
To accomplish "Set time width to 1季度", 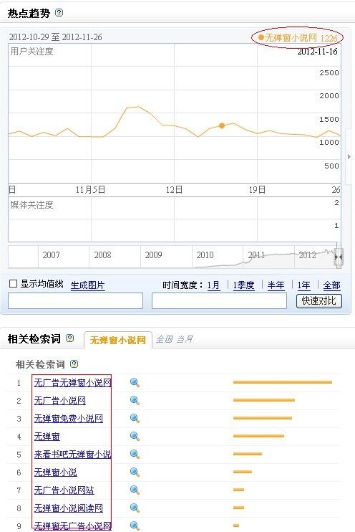I will click(x=243, y=285).
